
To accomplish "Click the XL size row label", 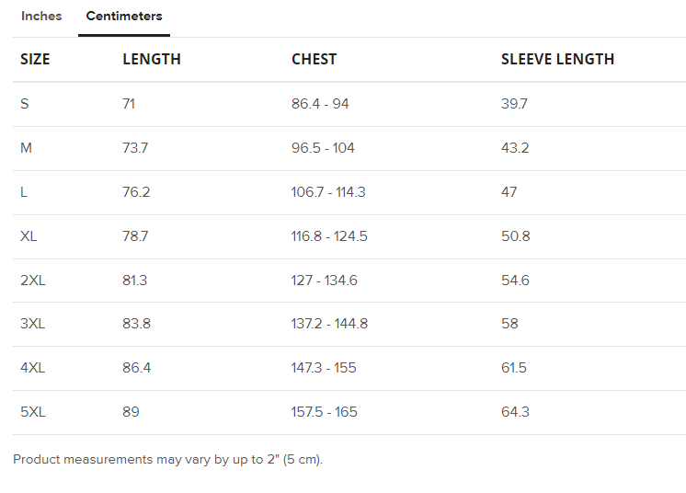I will [x=29, y=236].
